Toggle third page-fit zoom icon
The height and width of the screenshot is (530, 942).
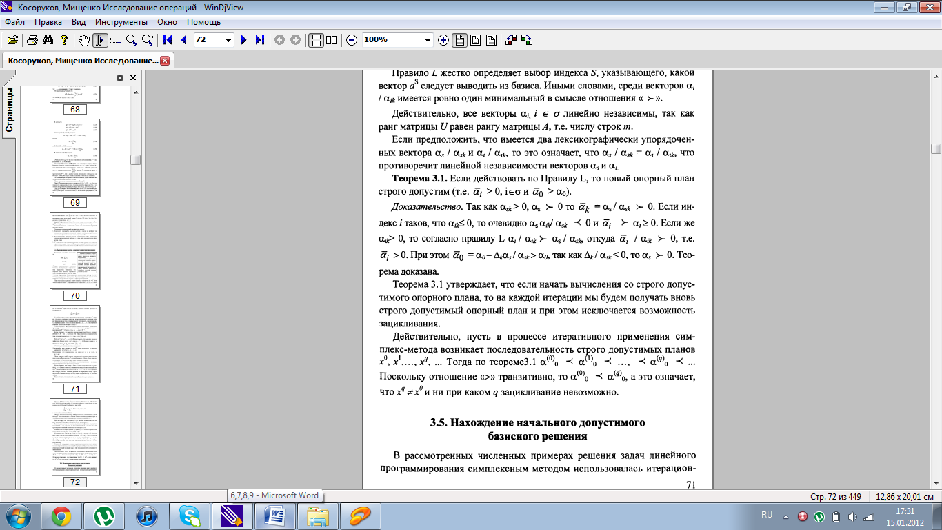coord(491,40)
